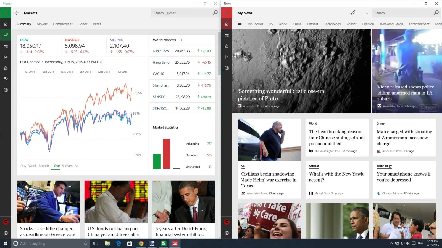Open account sign-in icon in Money sidebar
The height and width of the screenshot is (248, 442).
(6, 222)
